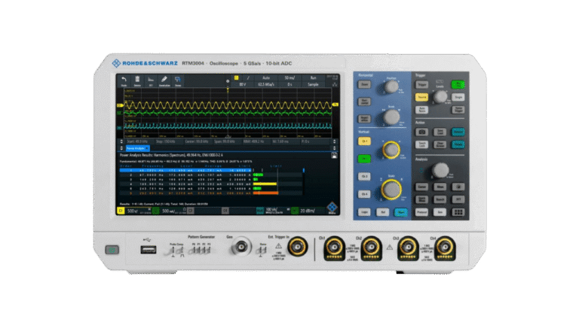
Task: Select the C1 channel label at bottom
Action: [x=121, y=211]
